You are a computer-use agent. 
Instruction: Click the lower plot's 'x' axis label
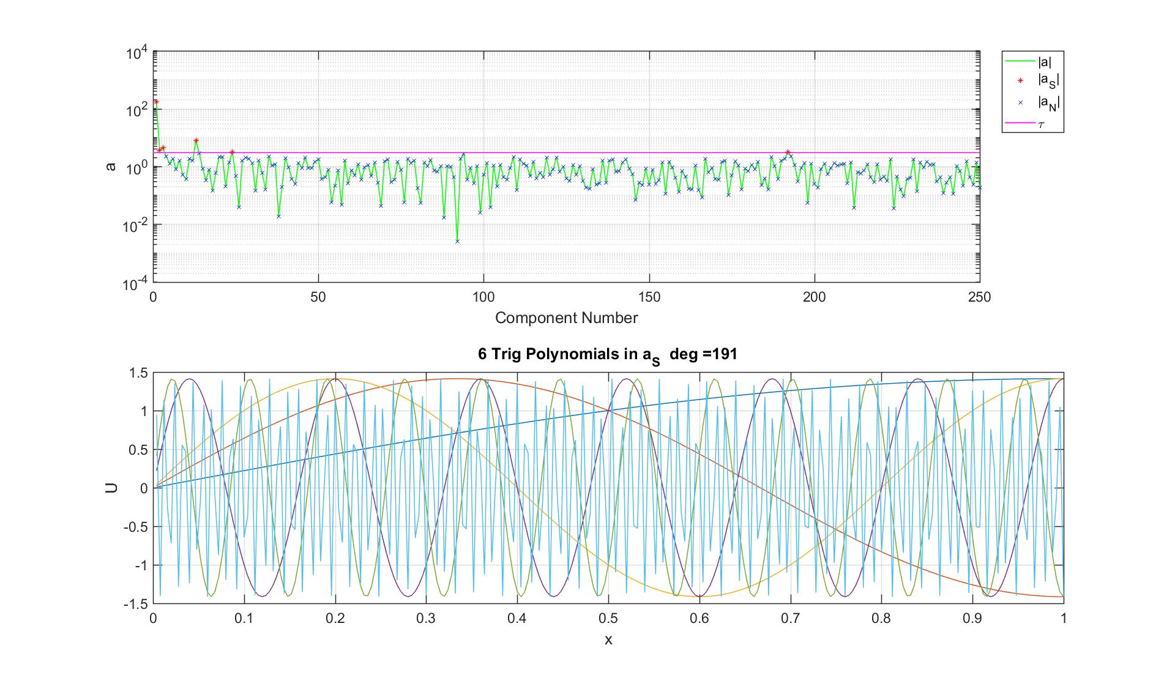point(608,640)
